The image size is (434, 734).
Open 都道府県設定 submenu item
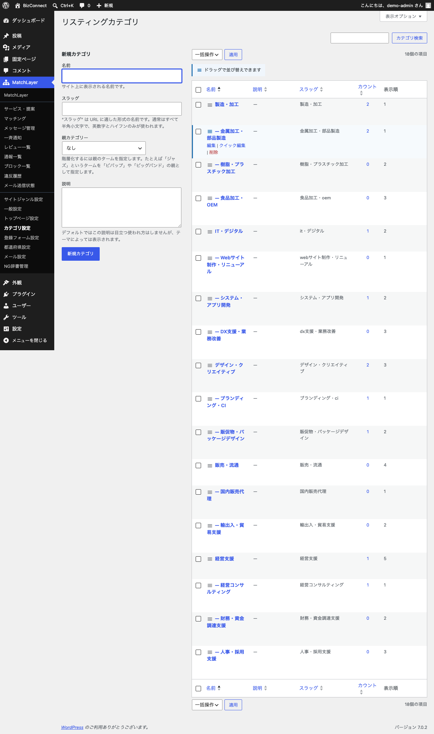click(17, 247)
